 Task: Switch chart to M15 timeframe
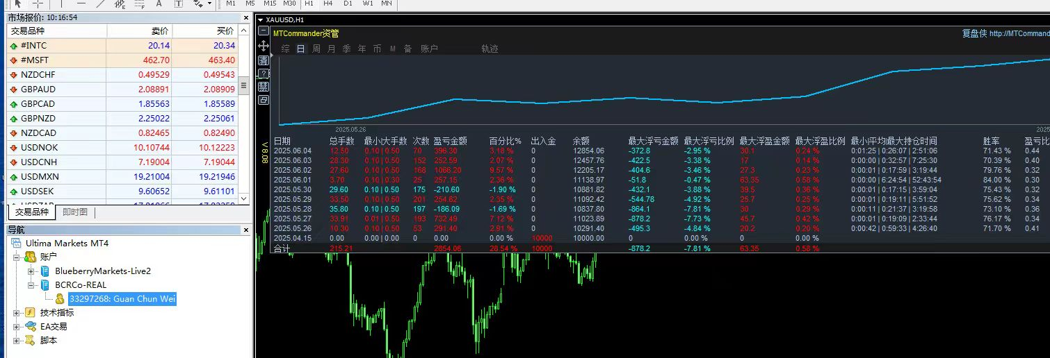pyautogui.click(x=270, y=3)
